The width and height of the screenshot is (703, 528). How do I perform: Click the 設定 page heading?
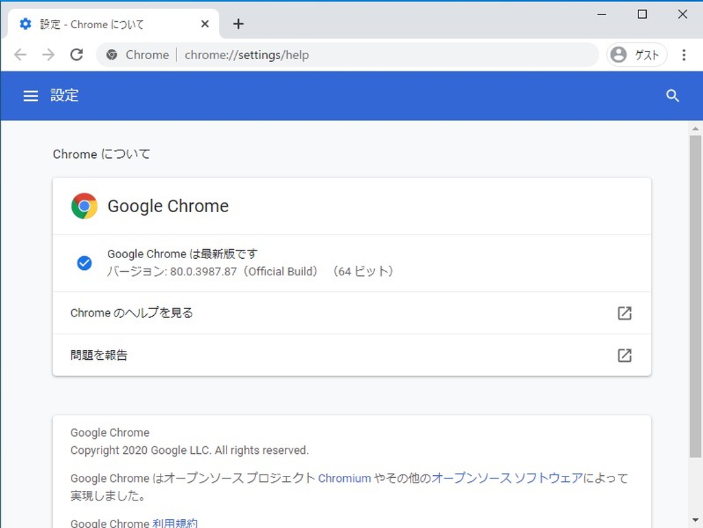point(65,95)
